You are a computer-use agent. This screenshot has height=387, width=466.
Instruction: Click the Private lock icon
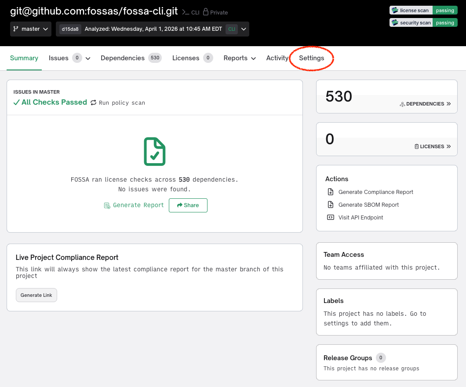pos(206,12)
